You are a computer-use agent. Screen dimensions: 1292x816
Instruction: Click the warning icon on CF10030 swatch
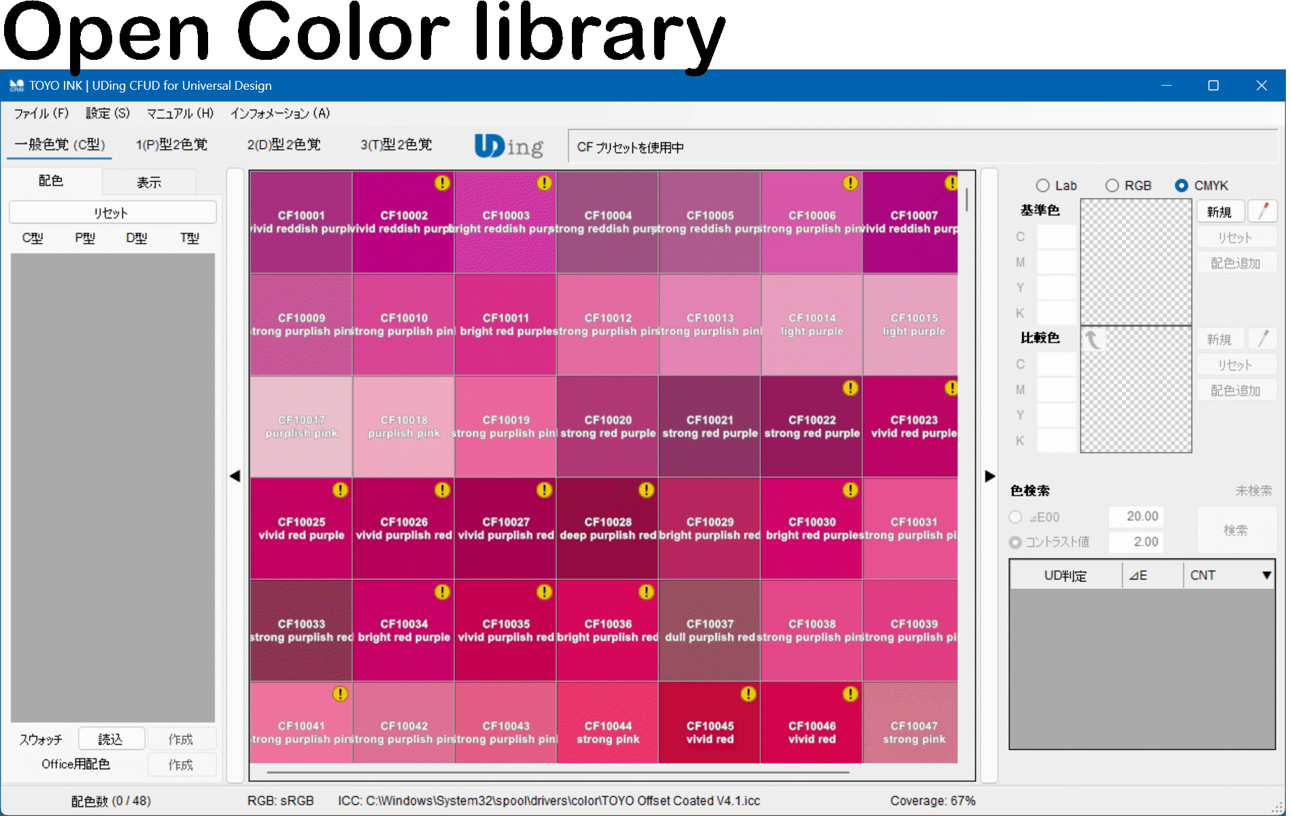coord(850,490)
